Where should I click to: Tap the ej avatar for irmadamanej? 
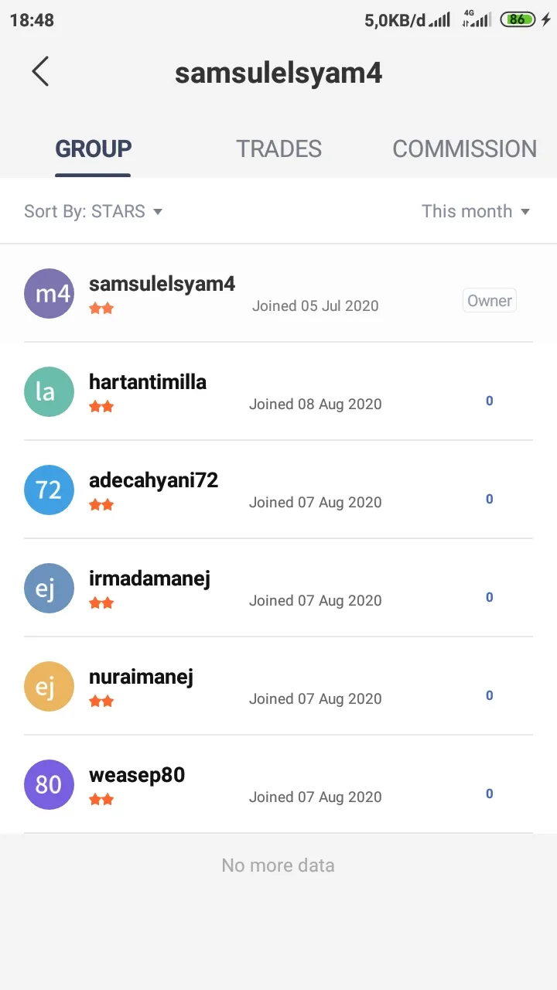click(x=49, y=588)
